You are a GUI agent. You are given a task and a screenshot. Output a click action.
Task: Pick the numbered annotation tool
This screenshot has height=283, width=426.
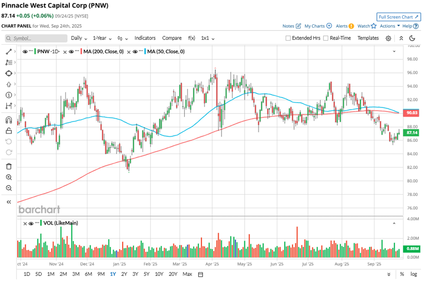click(9, 95)
